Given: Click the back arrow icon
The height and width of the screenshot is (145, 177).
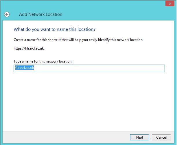Looking at the screenshot, I should pyautogui.click(x=7, y=14).
